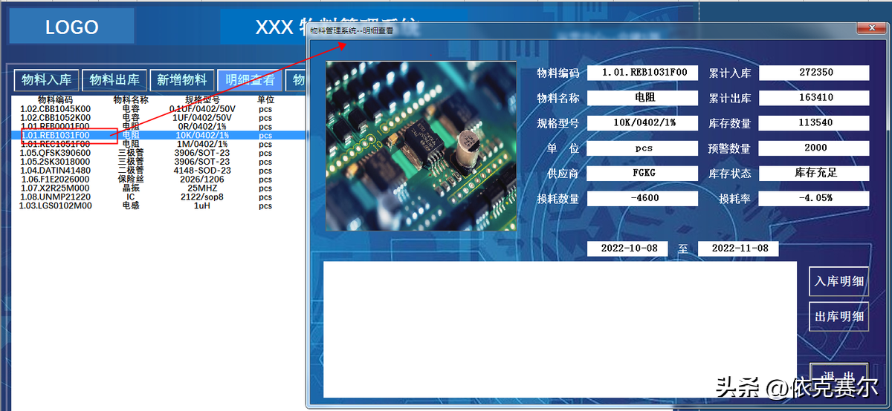892x411 pixels.
Task: Click the LOGO box in main window
Action: 71,27
